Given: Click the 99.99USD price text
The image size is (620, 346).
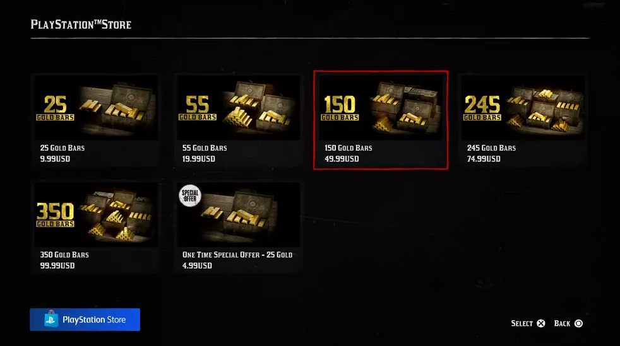Looking at the screenshot, I should point(57,265).
